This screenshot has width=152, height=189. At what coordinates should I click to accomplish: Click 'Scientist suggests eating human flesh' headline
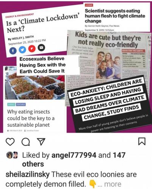pos(115,16)
